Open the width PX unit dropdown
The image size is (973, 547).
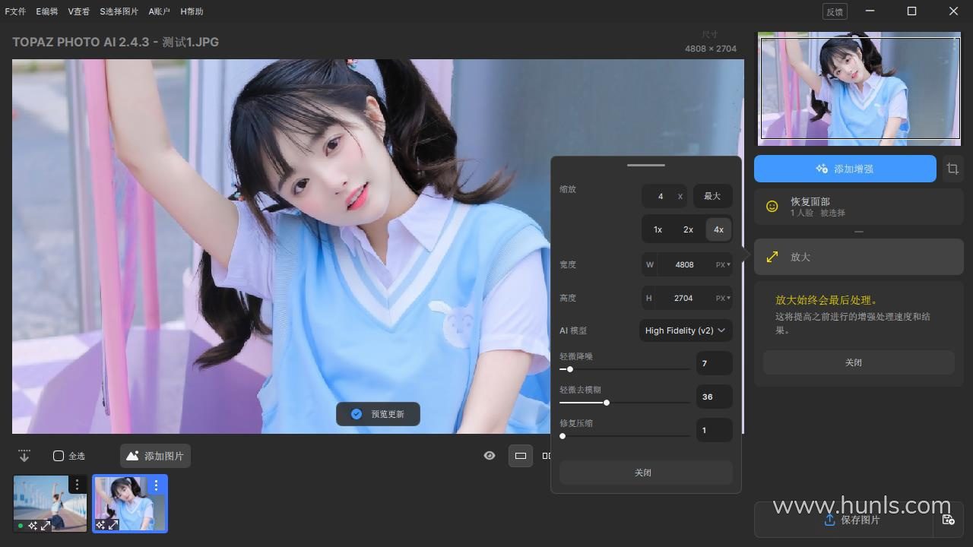(722, 265)
